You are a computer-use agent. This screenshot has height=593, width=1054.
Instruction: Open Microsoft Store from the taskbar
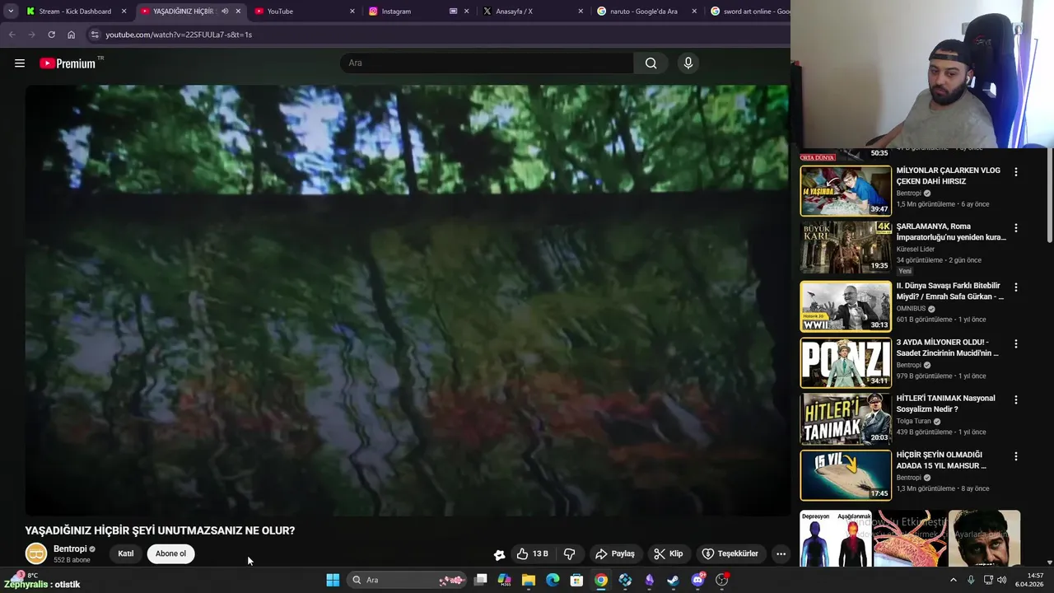pos(576,580)
